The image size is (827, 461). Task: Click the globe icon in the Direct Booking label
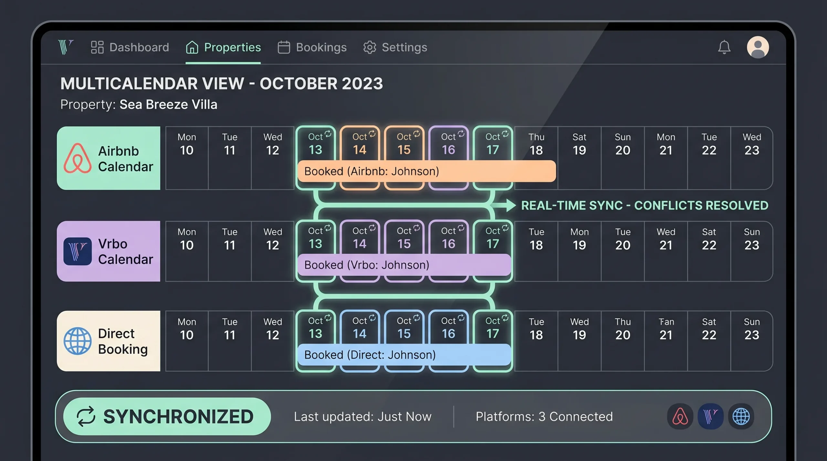pyautogui.click(x=78, y=341)
